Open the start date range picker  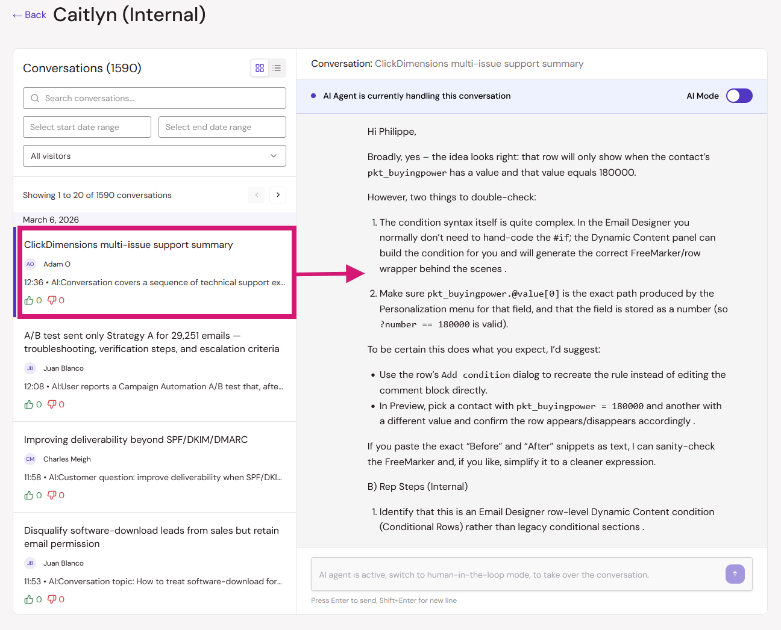click(87, 127)
